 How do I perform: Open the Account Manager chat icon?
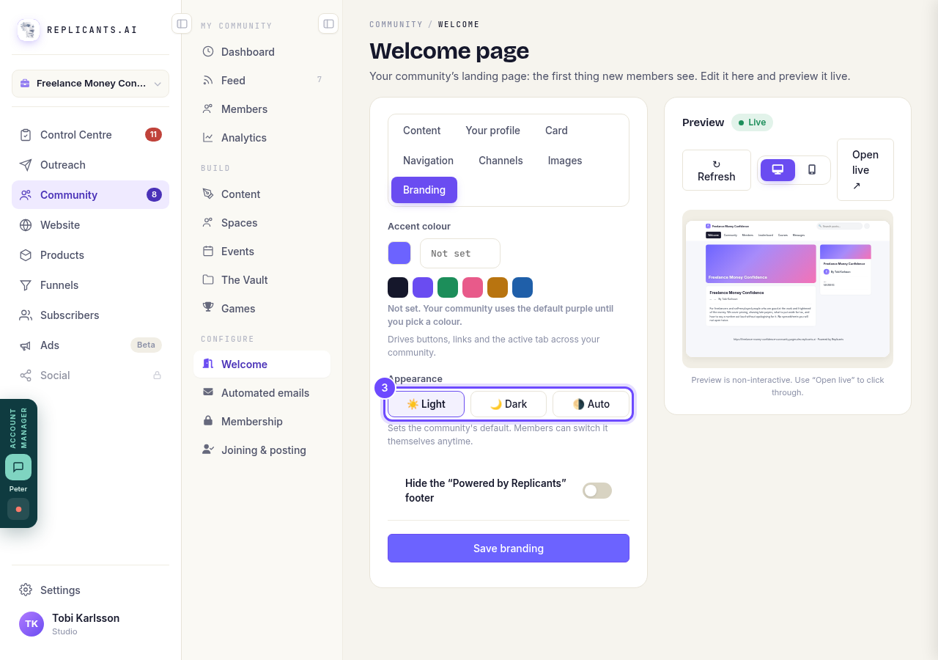(x=18, y=467)
